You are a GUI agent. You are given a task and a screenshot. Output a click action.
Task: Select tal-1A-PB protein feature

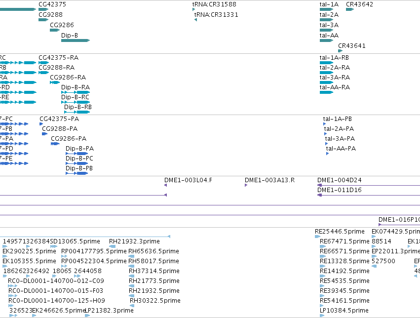(324, 124)
